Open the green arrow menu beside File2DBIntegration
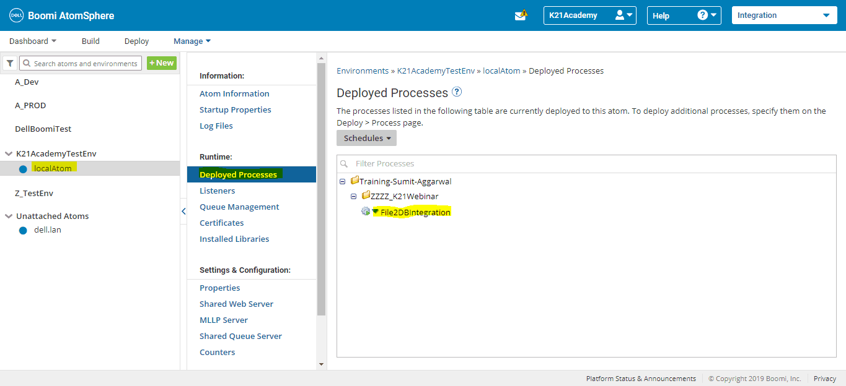The width and height of the screenshot is (846, 386). (375, 211)
